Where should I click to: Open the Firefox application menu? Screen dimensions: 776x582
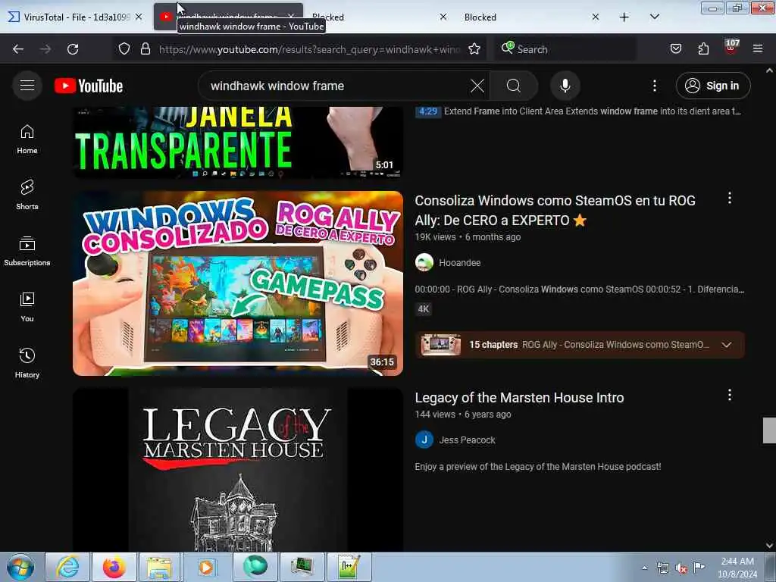(x=758, y=49)
